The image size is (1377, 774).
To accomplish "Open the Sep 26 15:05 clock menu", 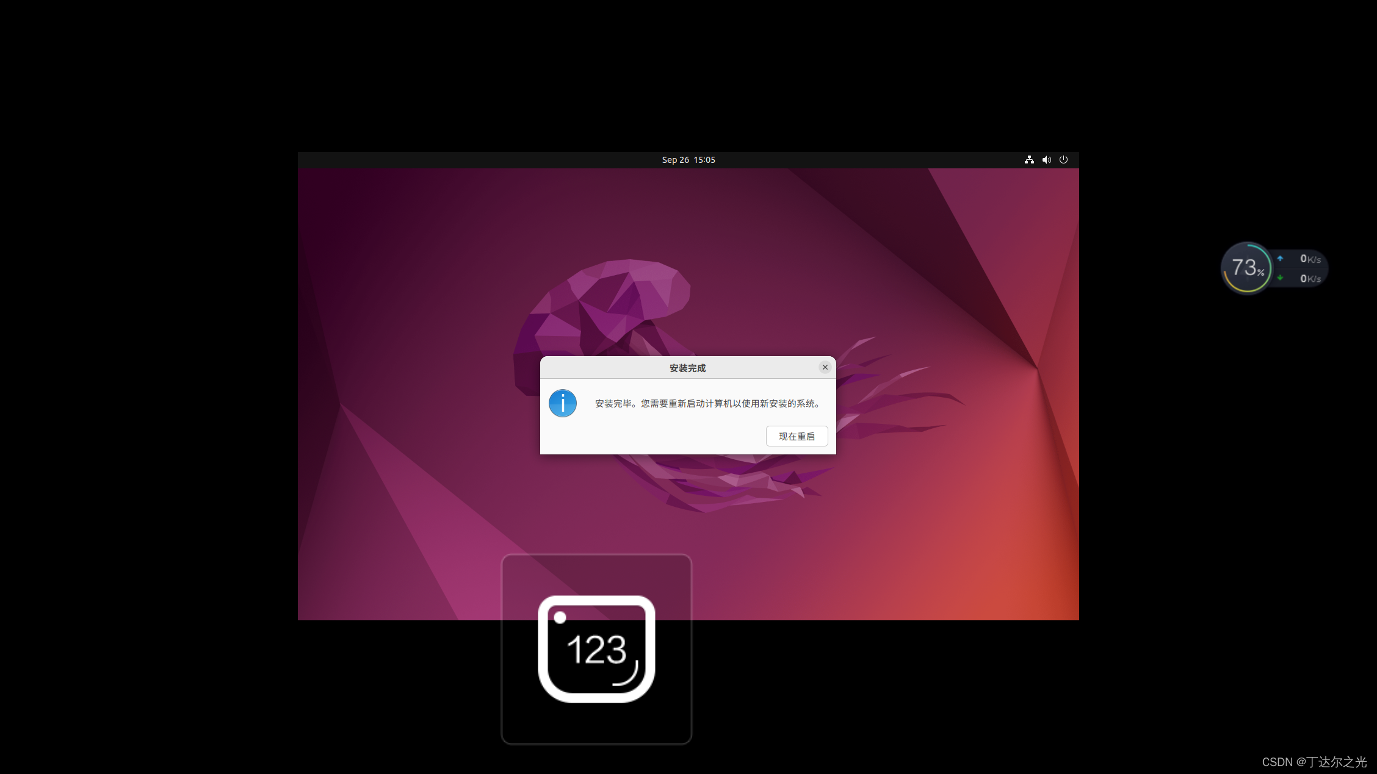I will pyautogui.click(x=688, y=160).
